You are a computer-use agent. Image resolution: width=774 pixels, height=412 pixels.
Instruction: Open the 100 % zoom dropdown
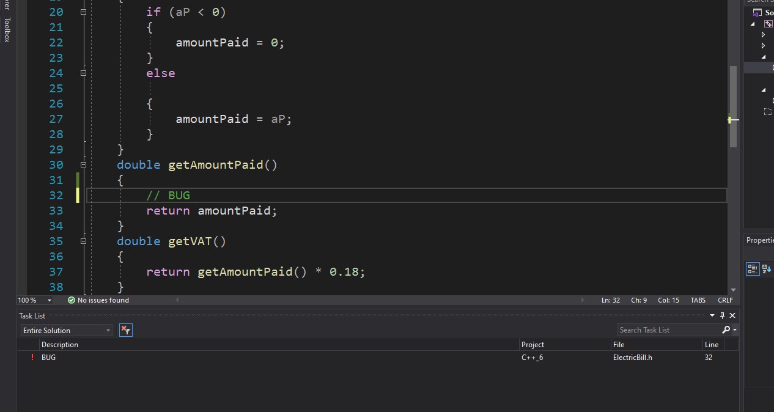(50, 300)
